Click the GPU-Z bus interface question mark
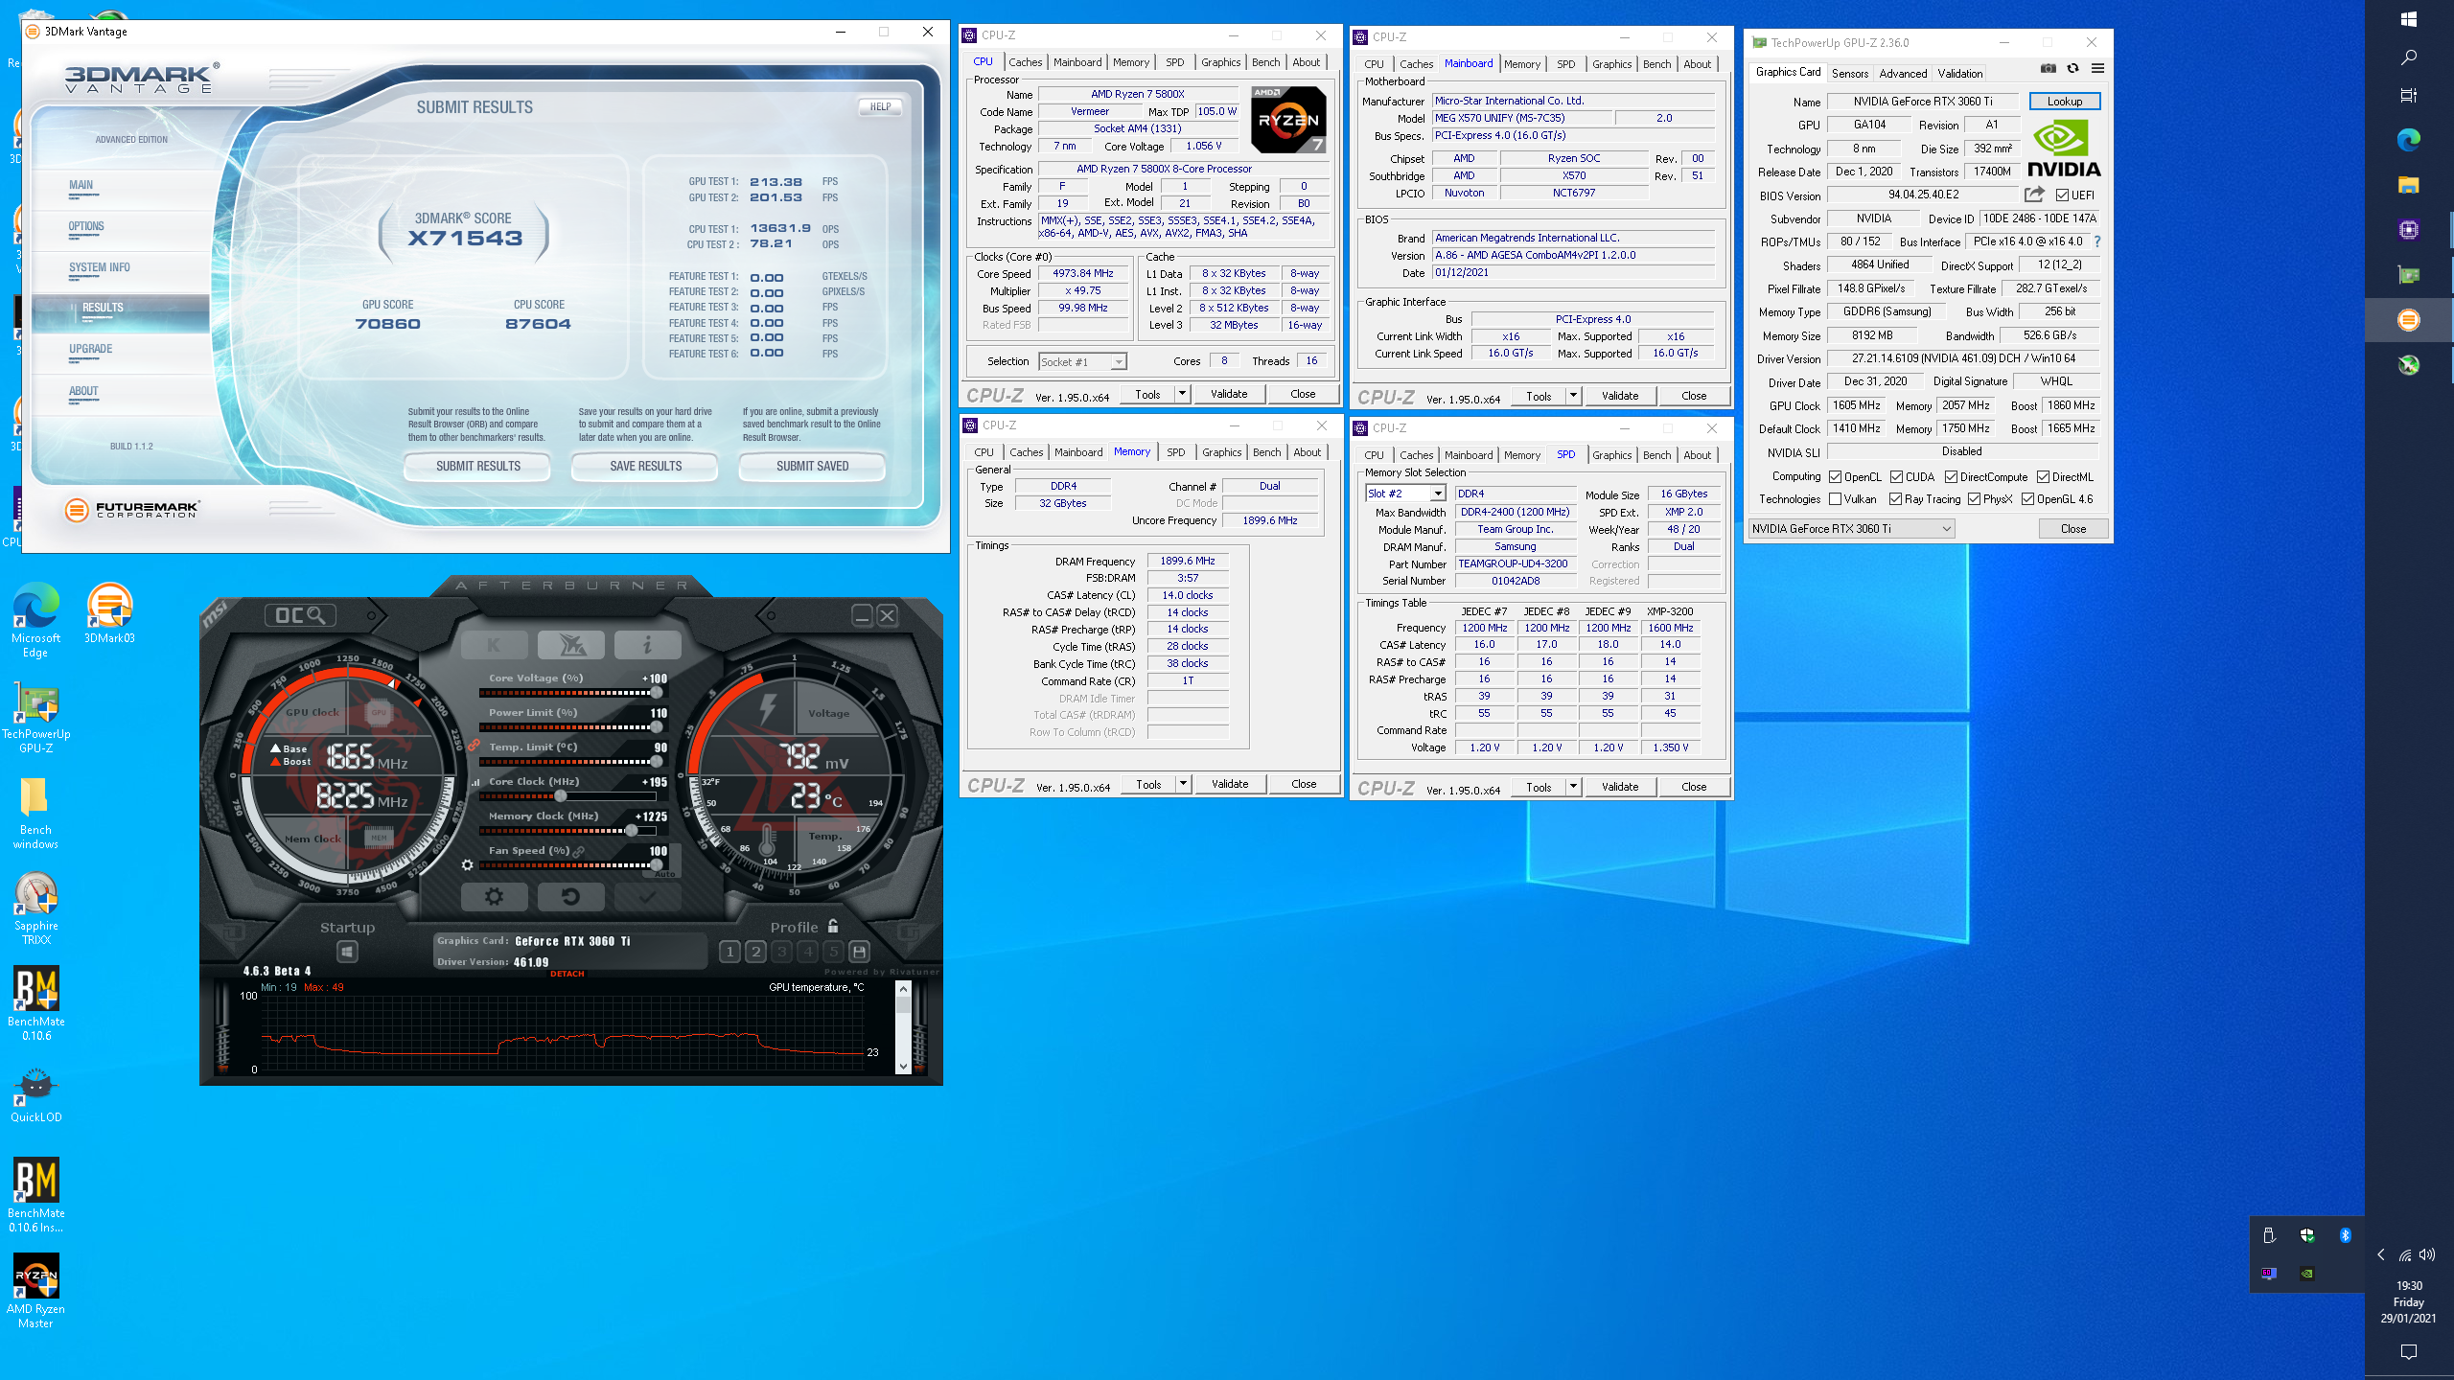The image size is (2454, 1380). click(x=2097, y=241)
